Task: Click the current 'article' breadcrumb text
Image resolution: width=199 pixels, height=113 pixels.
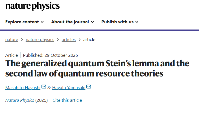Action: (89, 40)
